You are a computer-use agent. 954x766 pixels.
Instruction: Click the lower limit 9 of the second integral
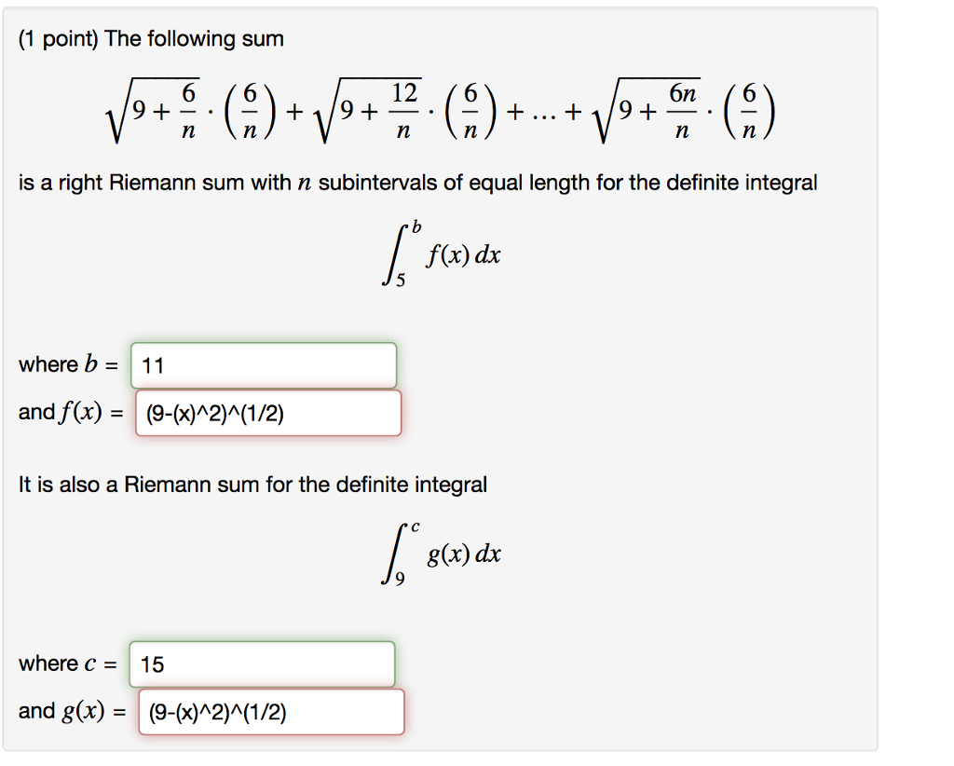pyautogui.click(x=400, y=584)
